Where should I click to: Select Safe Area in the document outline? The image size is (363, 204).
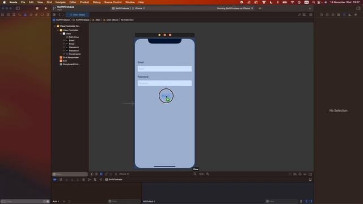tap(72, 37)
